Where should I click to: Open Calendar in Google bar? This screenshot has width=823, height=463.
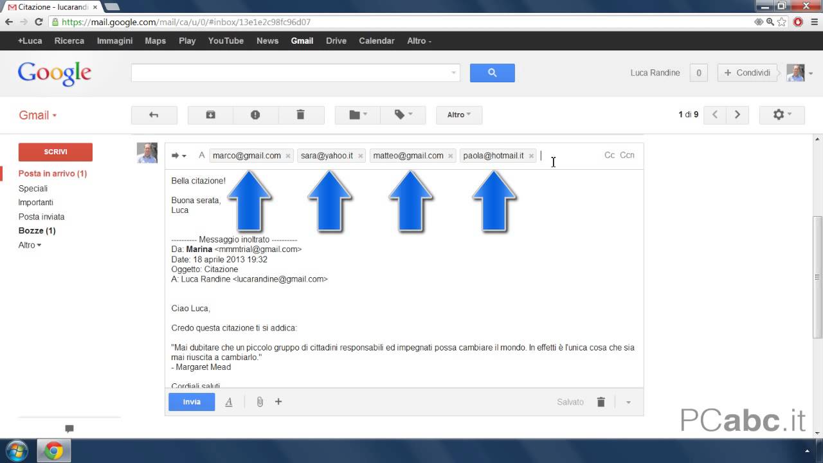click(x=377, y=41)
